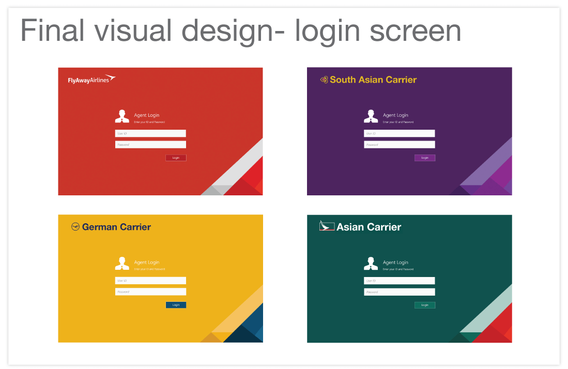Focus the Password field on South Asian Carrier
The height and width of the screenshot is (369, 568).
click(399, 144)
